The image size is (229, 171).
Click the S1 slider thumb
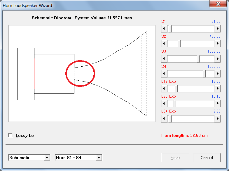tap(170, 29)
